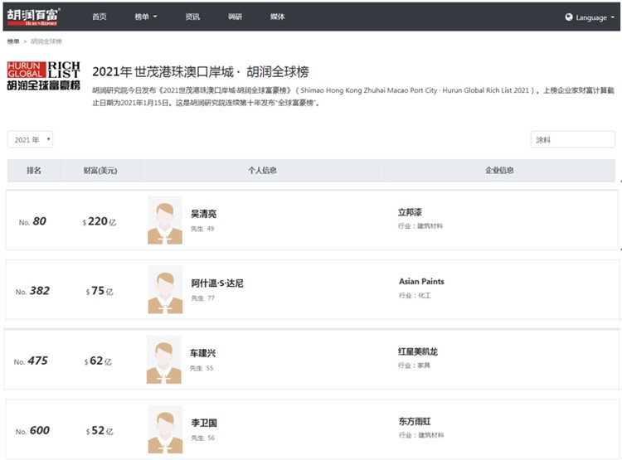This screenshot has width=622, height=460.
Task: Click industry label 行业:化工
Action: [415, 295]
